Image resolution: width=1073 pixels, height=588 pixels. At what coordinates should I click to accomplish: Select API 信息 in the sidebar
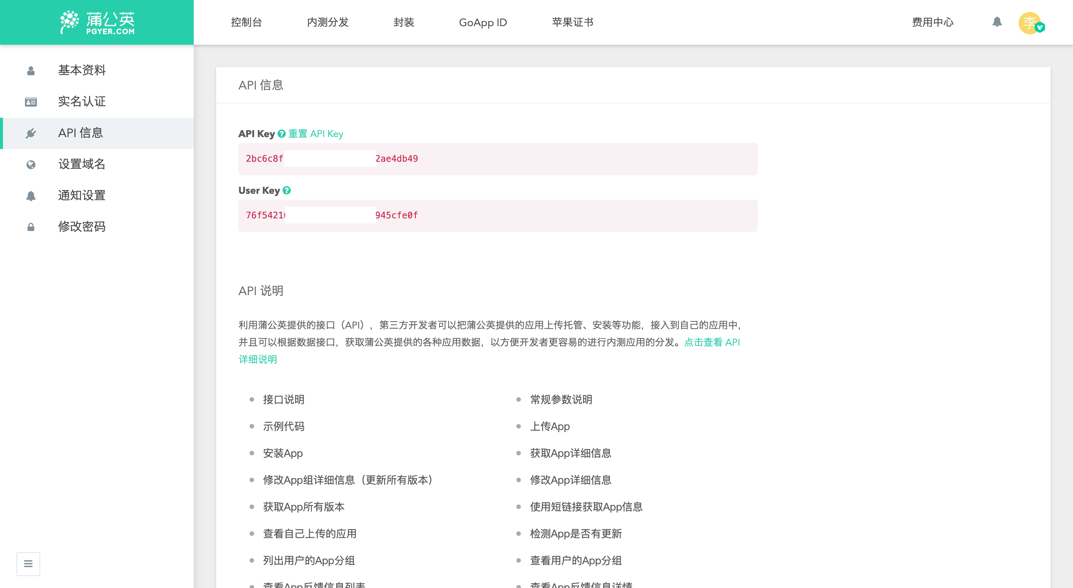click(x=96, y=133)
